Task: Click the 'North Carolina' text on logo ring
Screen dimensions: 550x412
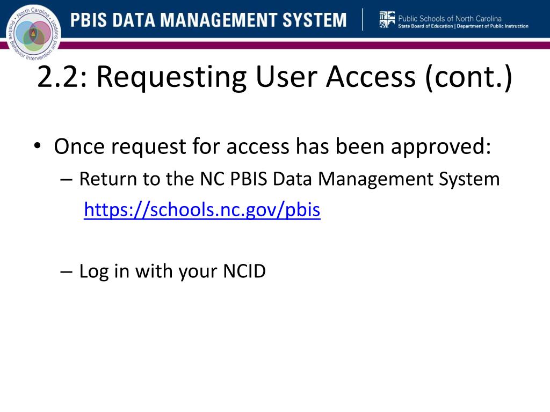Action: pos(33,12)
